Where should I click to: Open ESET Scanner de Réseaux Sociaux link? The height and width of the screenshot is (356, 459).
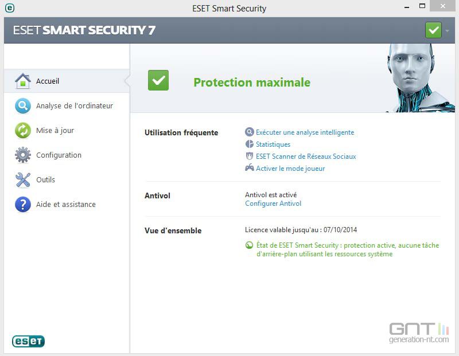[x=306, y=157]
